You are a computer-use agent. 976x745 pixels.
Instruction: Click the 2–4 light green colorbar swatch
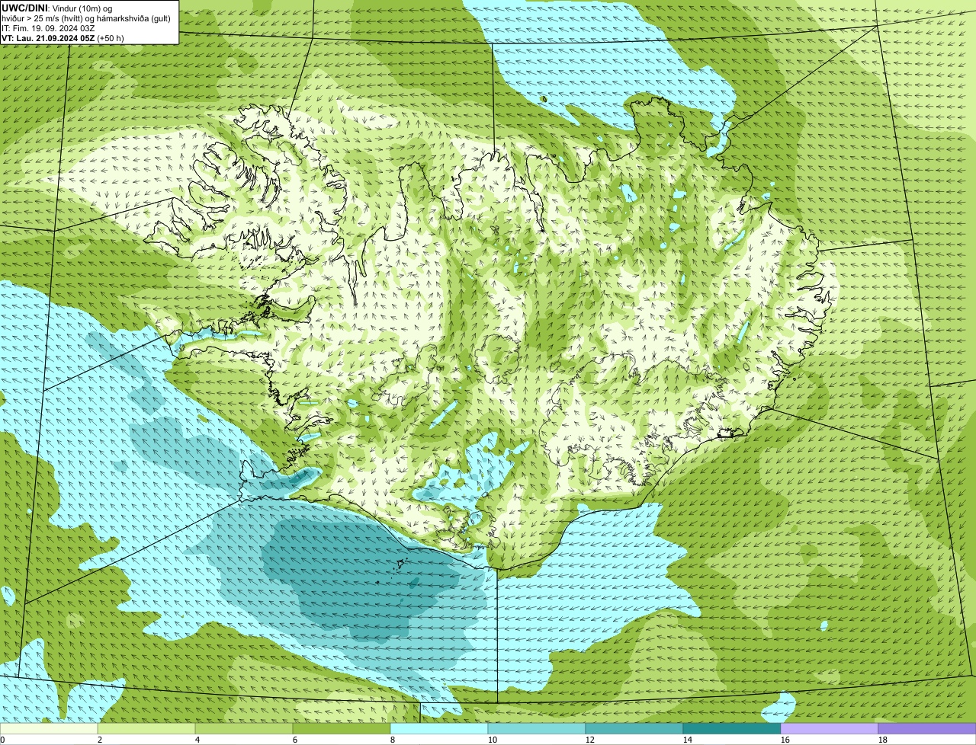tap(146, 729)
